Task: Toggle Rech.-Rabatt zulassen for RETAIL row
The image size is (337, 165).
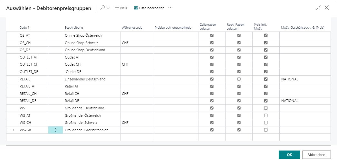Action: [239, 79]
